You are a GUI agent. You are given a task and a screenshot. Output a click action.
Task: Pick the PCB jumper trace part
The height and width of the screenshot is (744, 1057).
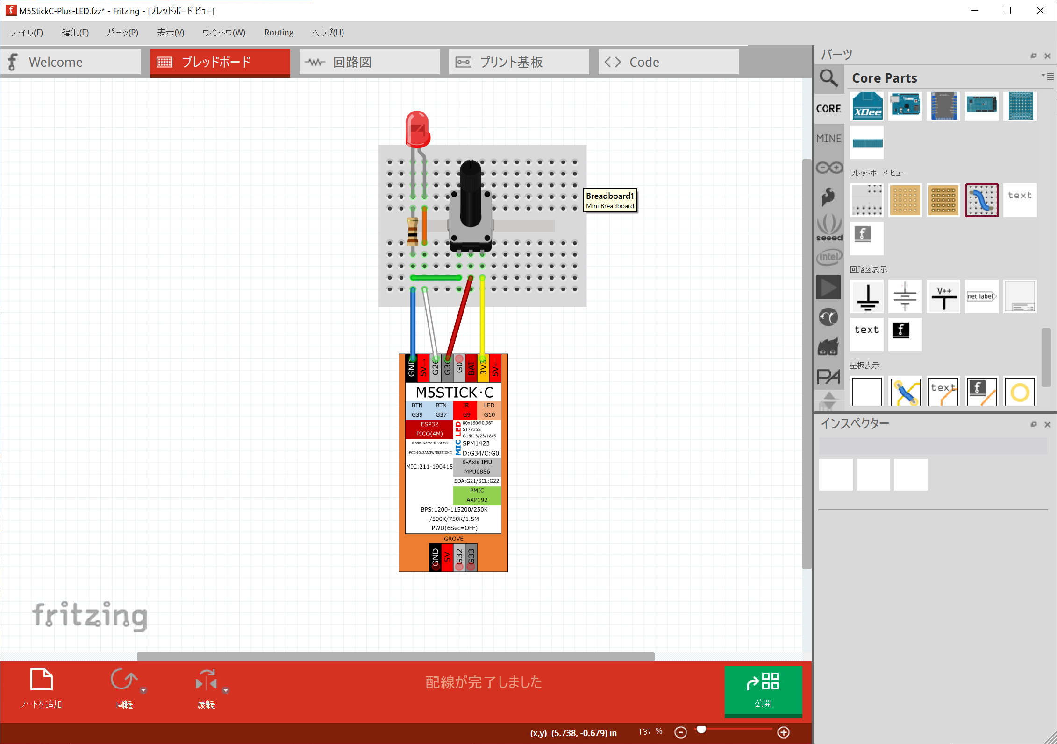(x=905, y=391)
